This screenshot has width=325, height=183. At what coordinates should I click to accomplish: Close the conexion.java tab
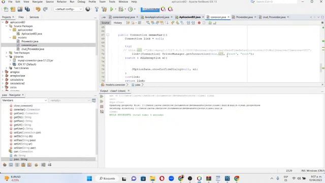pyautogui.click(x=229, y=17)
